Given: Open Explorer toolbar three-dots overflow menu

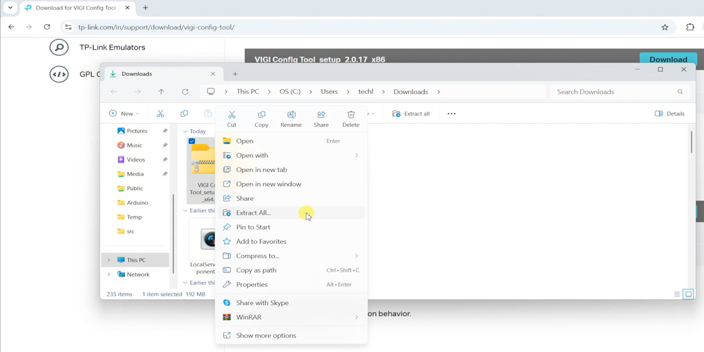Looking at the screenshot, I should pyautogui.click(x=451, y=114).
